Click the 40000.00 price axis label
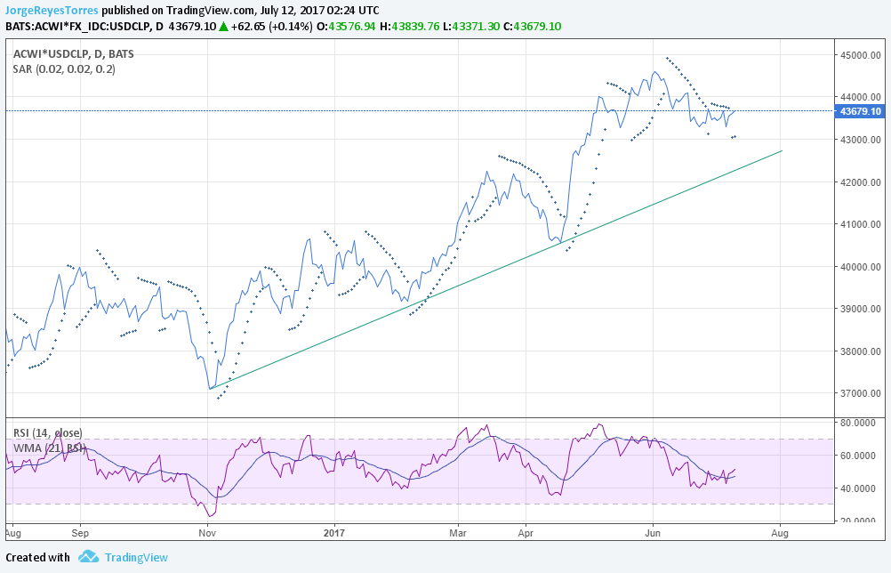 pos(860,267)
